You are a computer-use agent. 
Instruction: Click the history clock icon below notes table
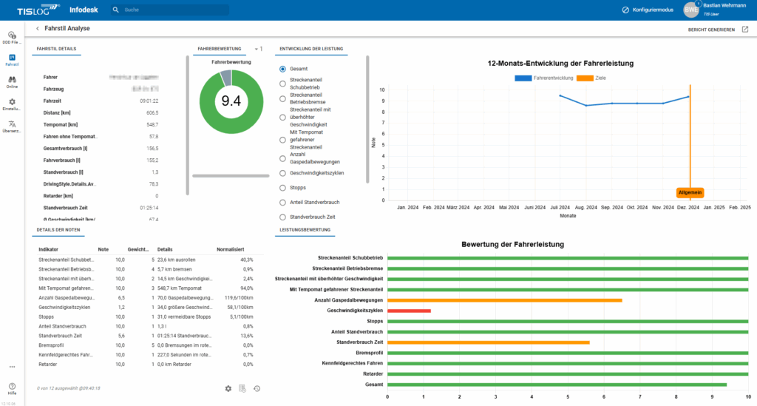(x=257, y=388)
